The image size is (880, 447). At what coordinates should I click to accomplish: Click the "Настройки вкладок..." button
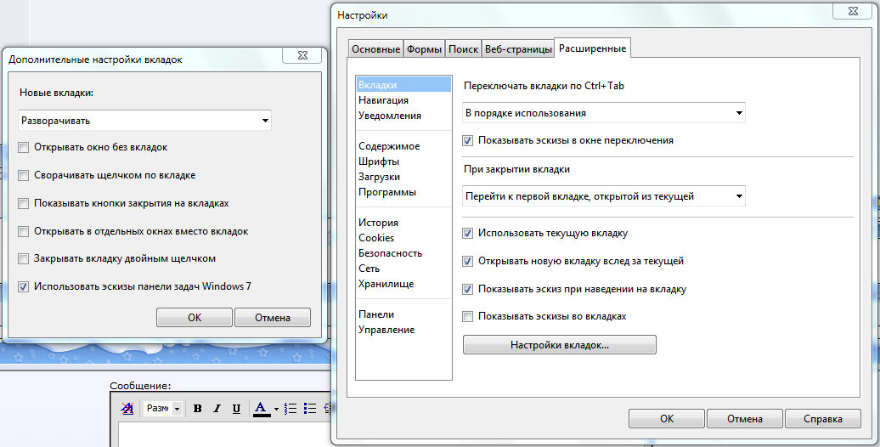(560, 345)
